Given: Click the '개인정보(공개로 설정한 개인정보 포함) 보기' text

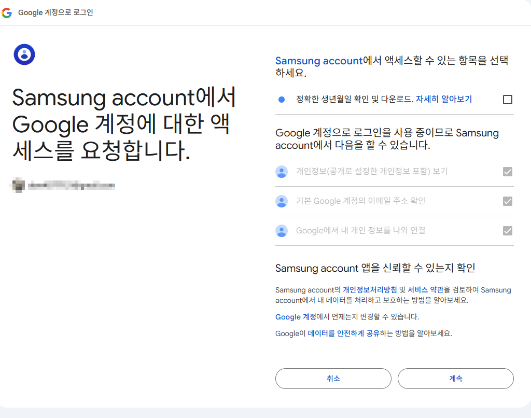Looking at the screenshot, I should click(372, 171).
